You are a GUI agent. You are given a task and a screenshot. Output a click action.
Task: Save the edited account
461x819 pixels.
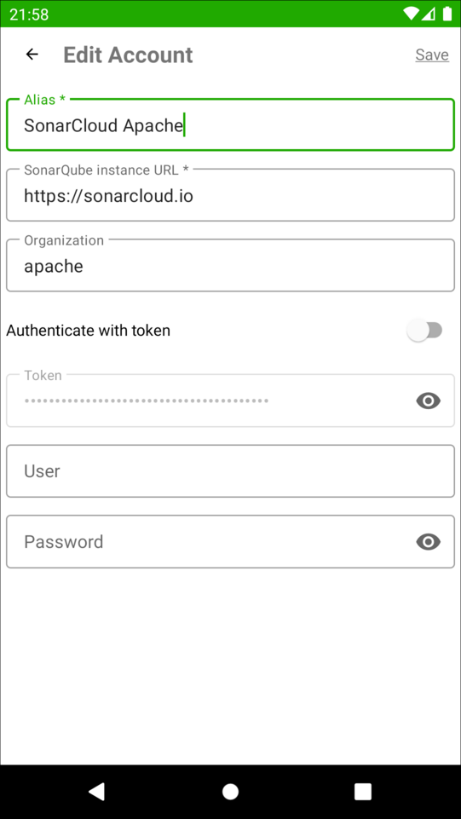pos(432,55)
